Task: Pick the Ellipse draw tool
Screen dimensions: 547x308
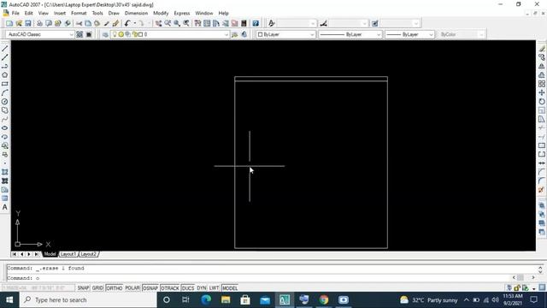Action: pos(5,128)
